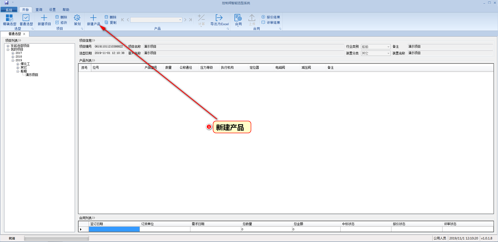Select 演示项目 in the project tree

click(x=32, y=75)
